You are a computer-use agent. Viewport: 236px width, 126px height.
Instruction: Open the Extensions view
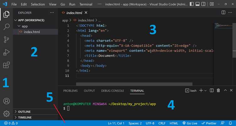(6, 65)
